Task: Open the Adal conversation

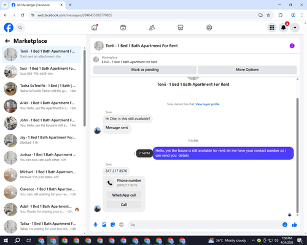Action: [42, 209]
